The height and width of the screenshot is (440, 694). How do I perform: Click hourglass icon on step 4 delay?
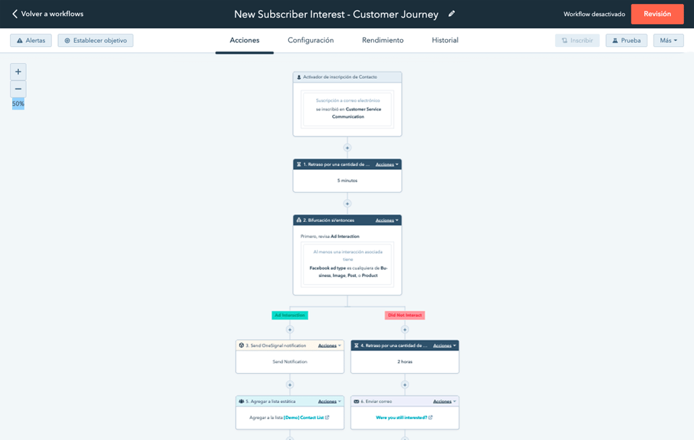(356, 345)
